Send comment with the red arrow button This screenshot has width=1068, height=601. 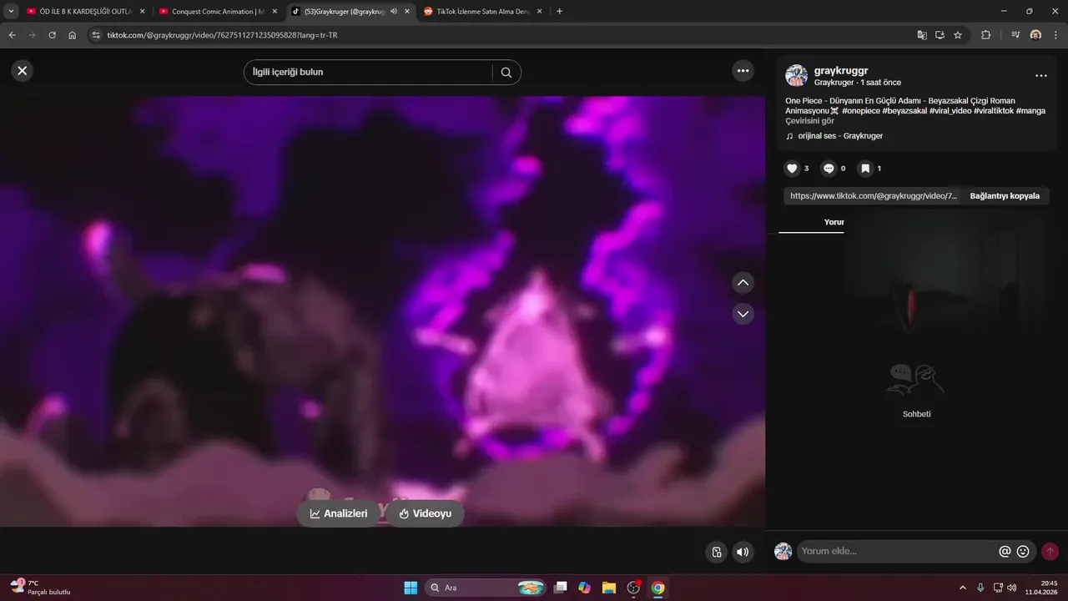(1050, 552)
